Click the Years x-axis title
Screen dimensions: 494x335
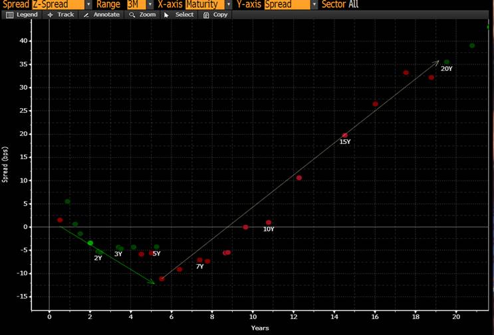tap(260, 328)
